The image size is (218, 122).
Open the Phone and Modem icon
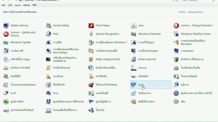tap(176, 68)
